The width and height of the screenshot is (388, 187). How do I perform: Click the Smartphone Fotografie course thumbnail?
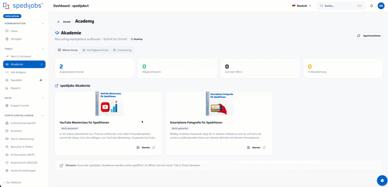219,103
